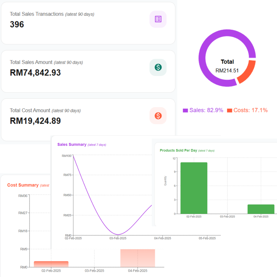Click the orange cost bar on 04-Feb-2025
This screenshot has height=277, width=277.
pyautogui.click(x=137, y=258)
